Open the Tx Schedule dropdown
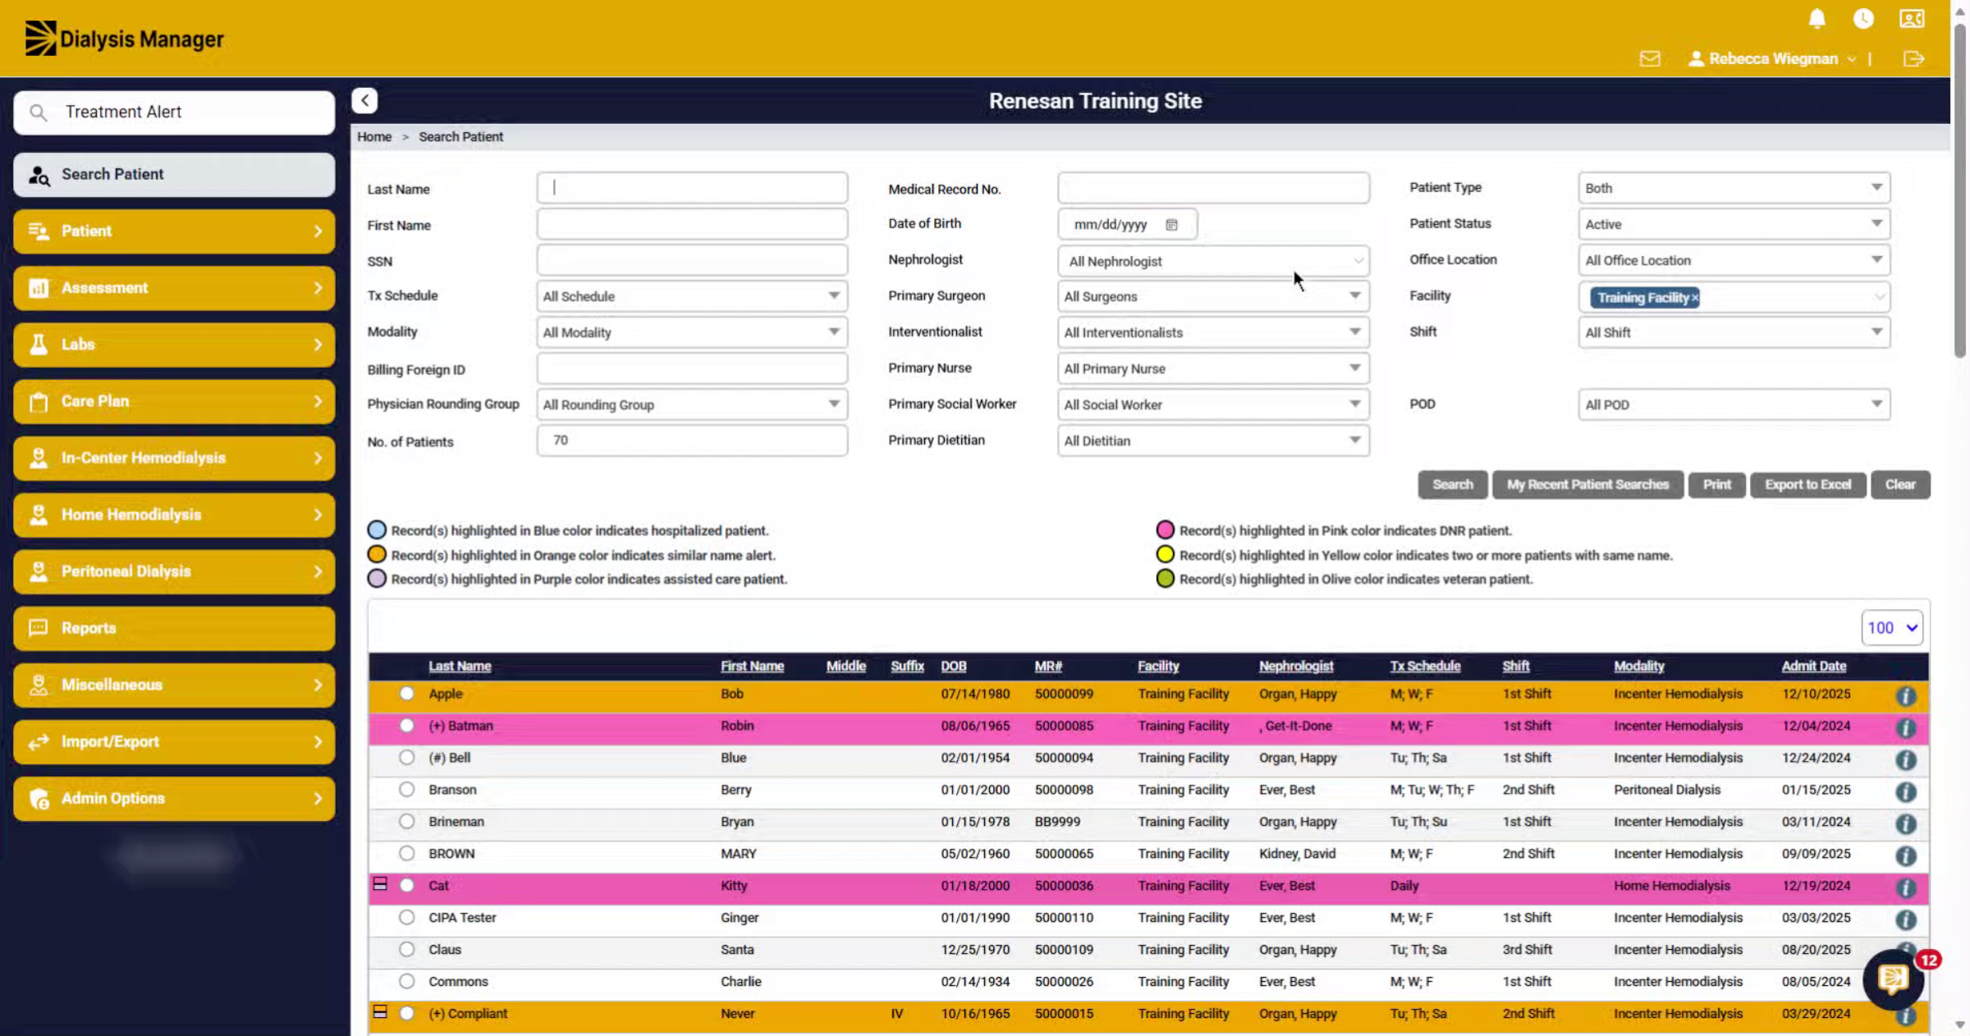 (691, 296)
